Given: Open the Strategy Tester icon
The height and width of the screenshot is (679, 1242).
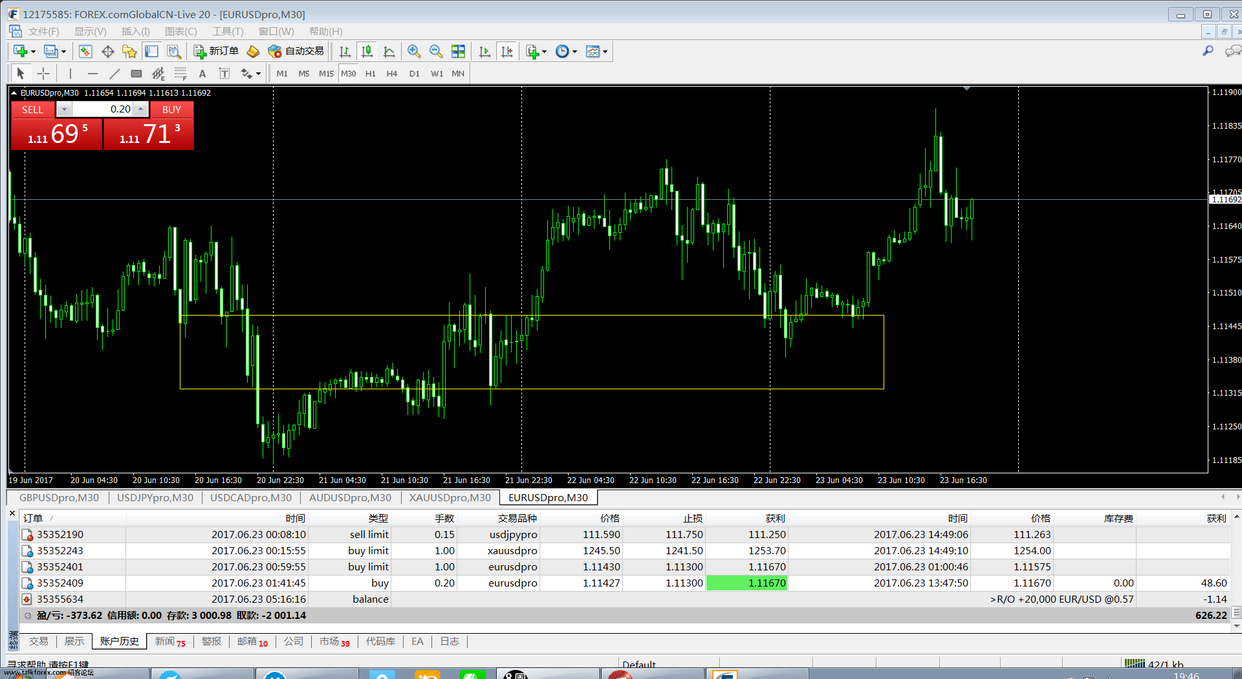Looking at the screenshot, I should 173,51.
